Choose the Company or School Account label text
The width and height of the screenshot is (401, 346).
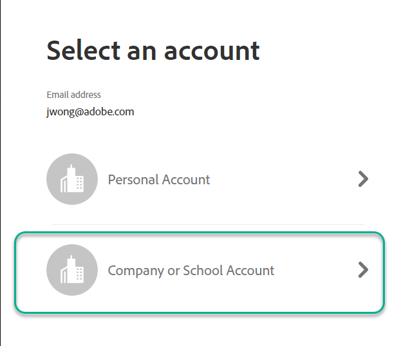(x=191, y=271)
